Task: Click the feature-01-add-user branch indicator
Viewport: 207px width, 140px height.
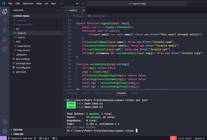Action: click(x=22, y=138)
